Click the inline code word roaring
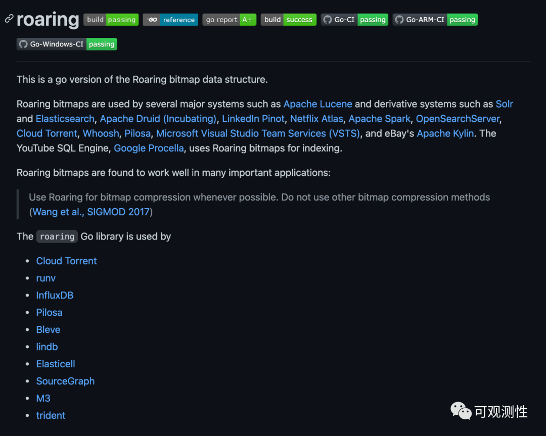The width and height of the screenshot is (546, 436). coord(57,236)
